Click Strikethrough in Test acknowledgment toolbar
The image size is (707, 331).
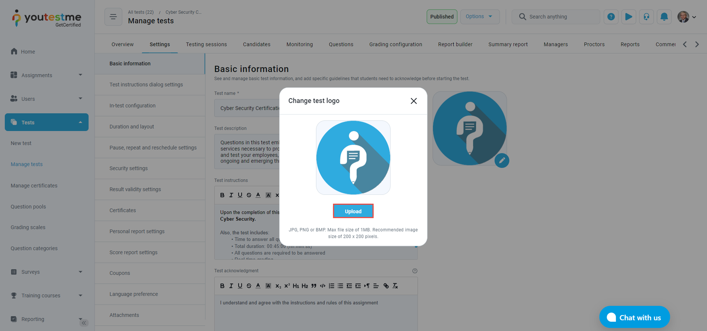coord(249,286)
